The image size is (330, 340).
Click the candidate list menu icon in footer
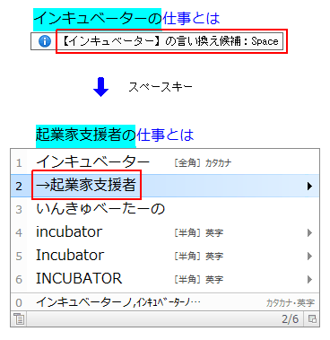tap(19, 318)
